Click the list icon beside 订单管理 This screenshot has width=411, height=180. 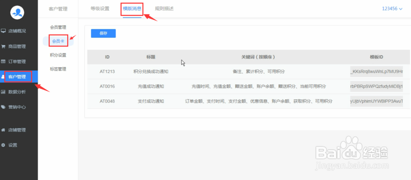[3, 62]
